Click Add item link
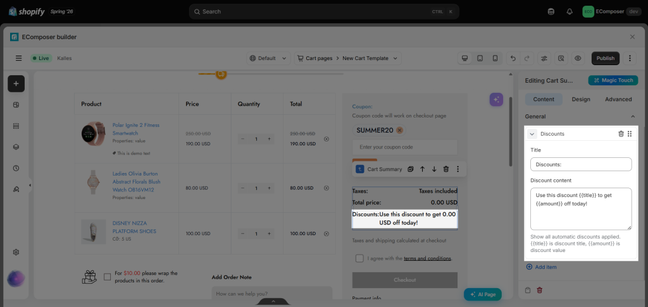Viewport: 648px width, 307px height. [542, 267]
